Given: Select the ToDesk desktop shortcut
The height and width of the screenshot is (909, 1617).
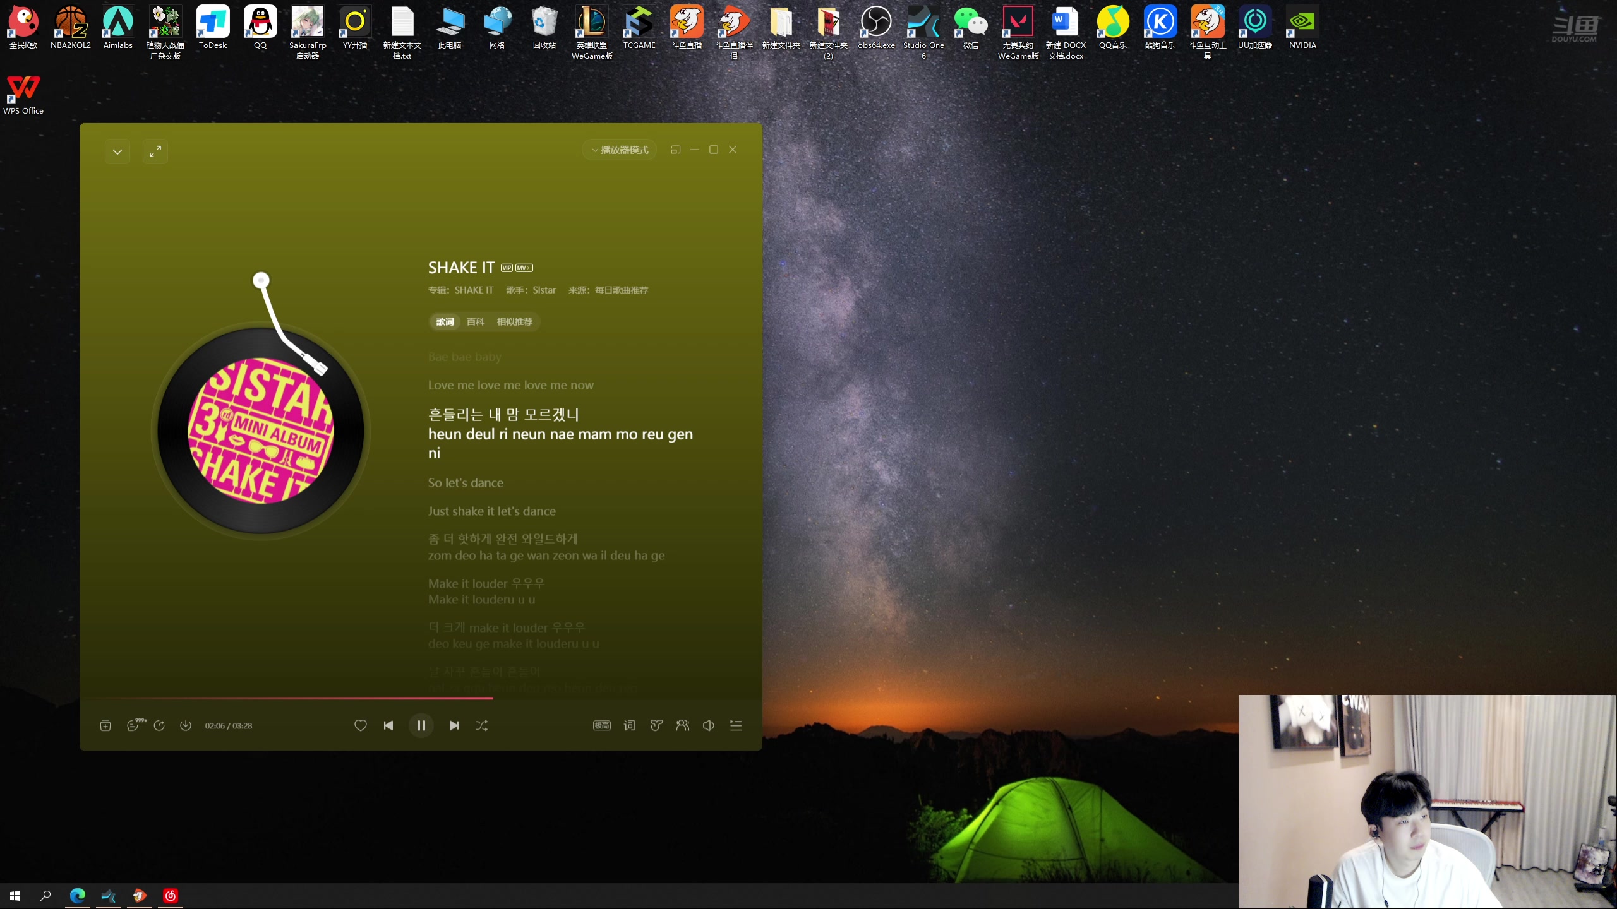Looking at the screenshot, I should 213,27.
